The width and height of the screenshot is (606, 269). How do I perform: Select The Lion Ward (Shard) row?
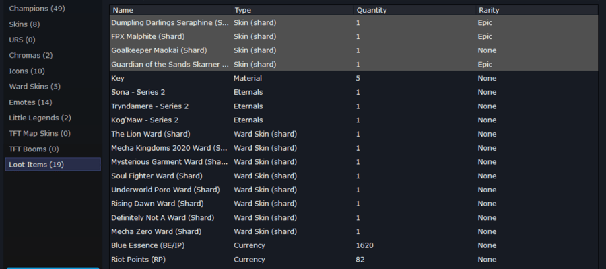pos(354,134)
